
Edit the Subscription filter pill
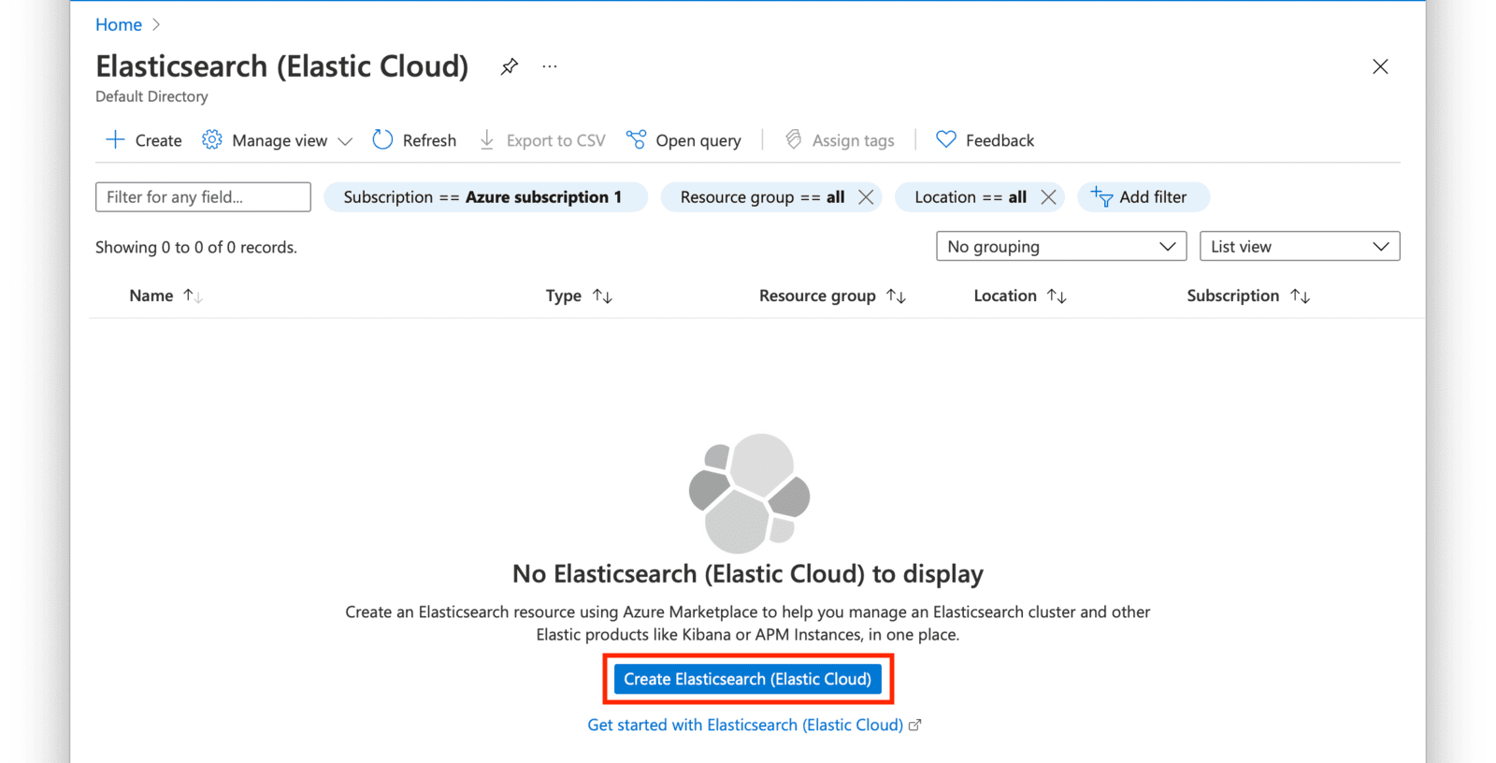point(485,197)
